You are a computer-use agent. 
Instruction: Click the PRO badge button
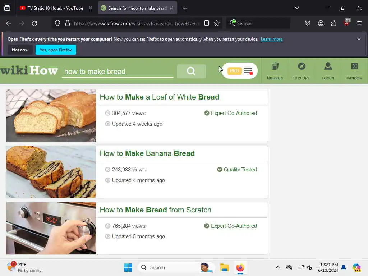click(x=234, y=71)
